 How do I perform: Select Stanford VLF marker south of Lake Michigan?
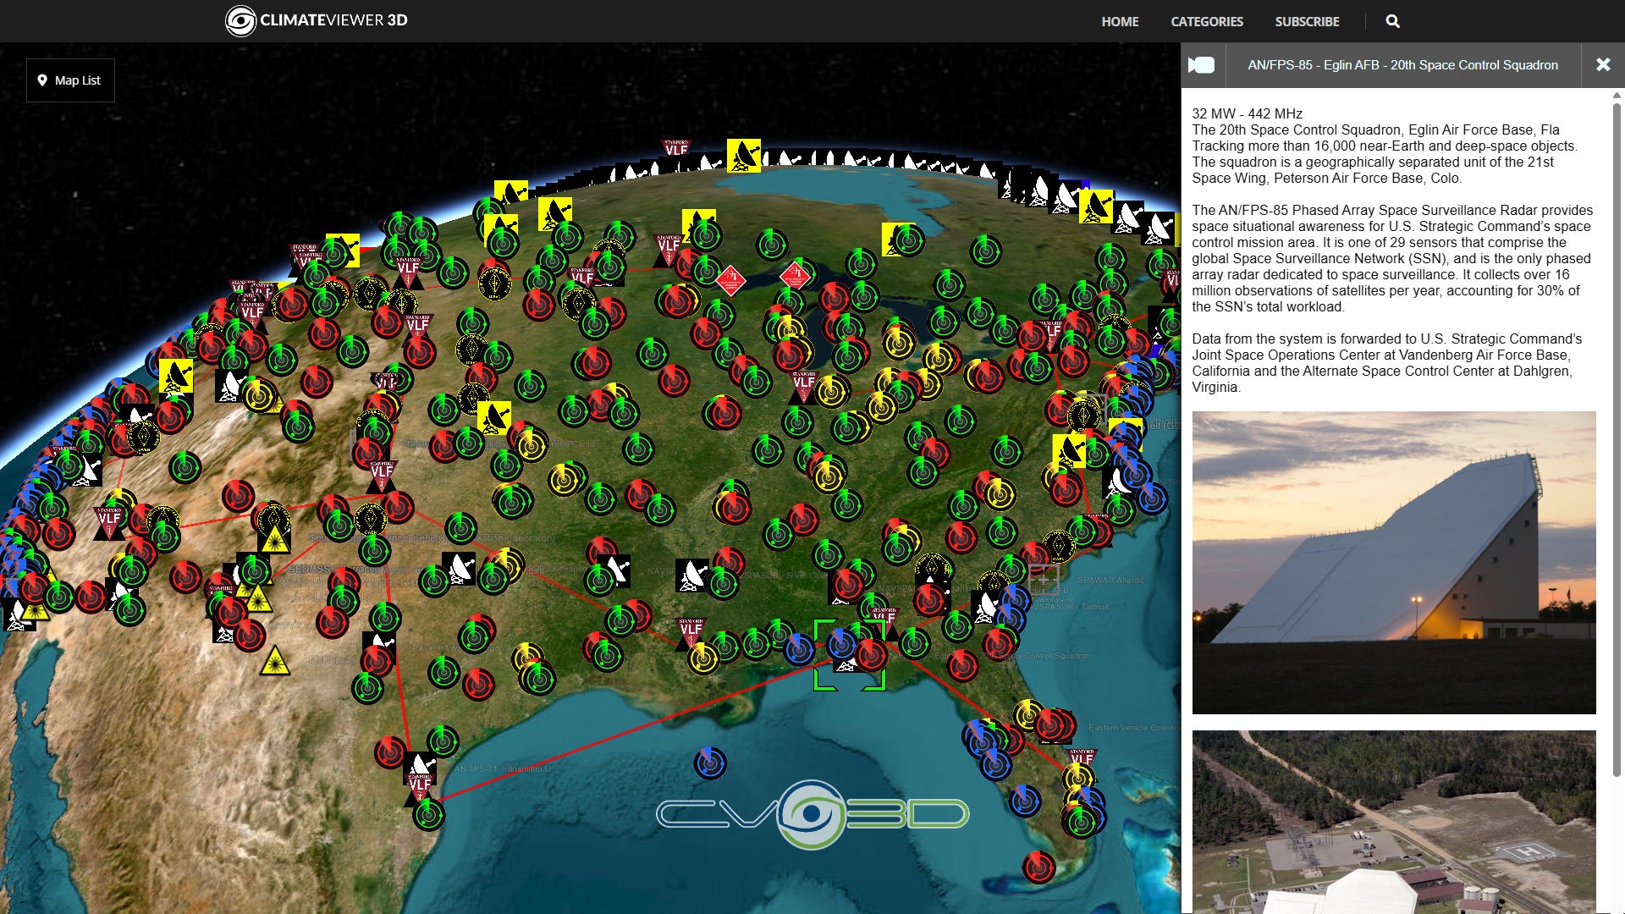pyautogui.click(x=804, y=387)
